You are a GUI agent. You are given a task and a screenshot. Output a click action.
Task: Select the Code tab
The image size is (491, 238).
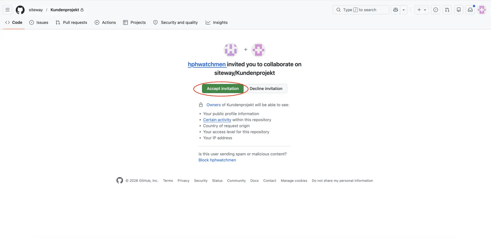point(14,22)
